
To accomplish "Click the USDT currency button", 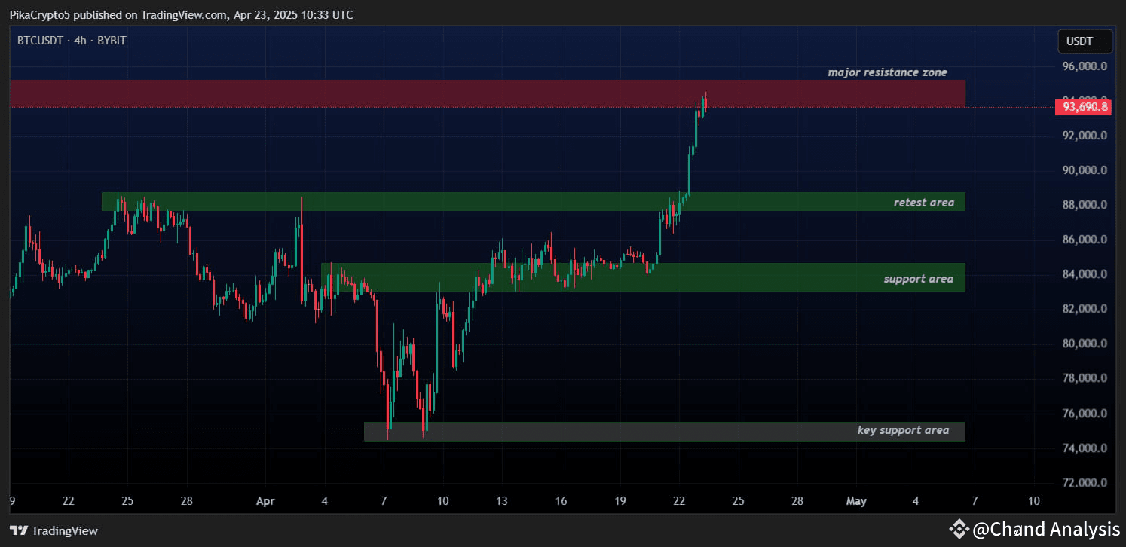I will point(1085,41).
